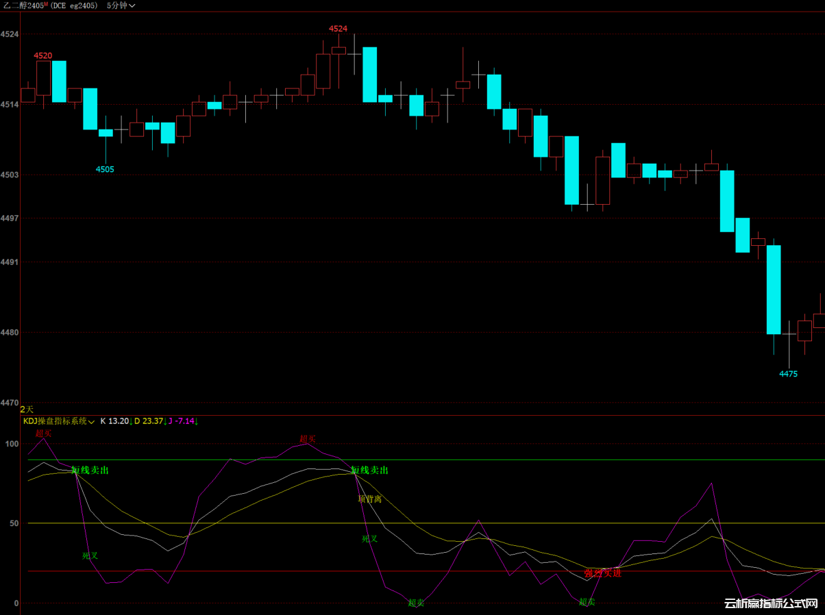Click the 100 level on the KDJ axis
Viewport: 825px width, 615px height.
[12, 444]
